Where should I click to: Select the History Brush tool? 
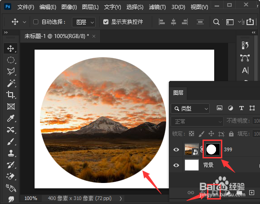pos(11,165)
